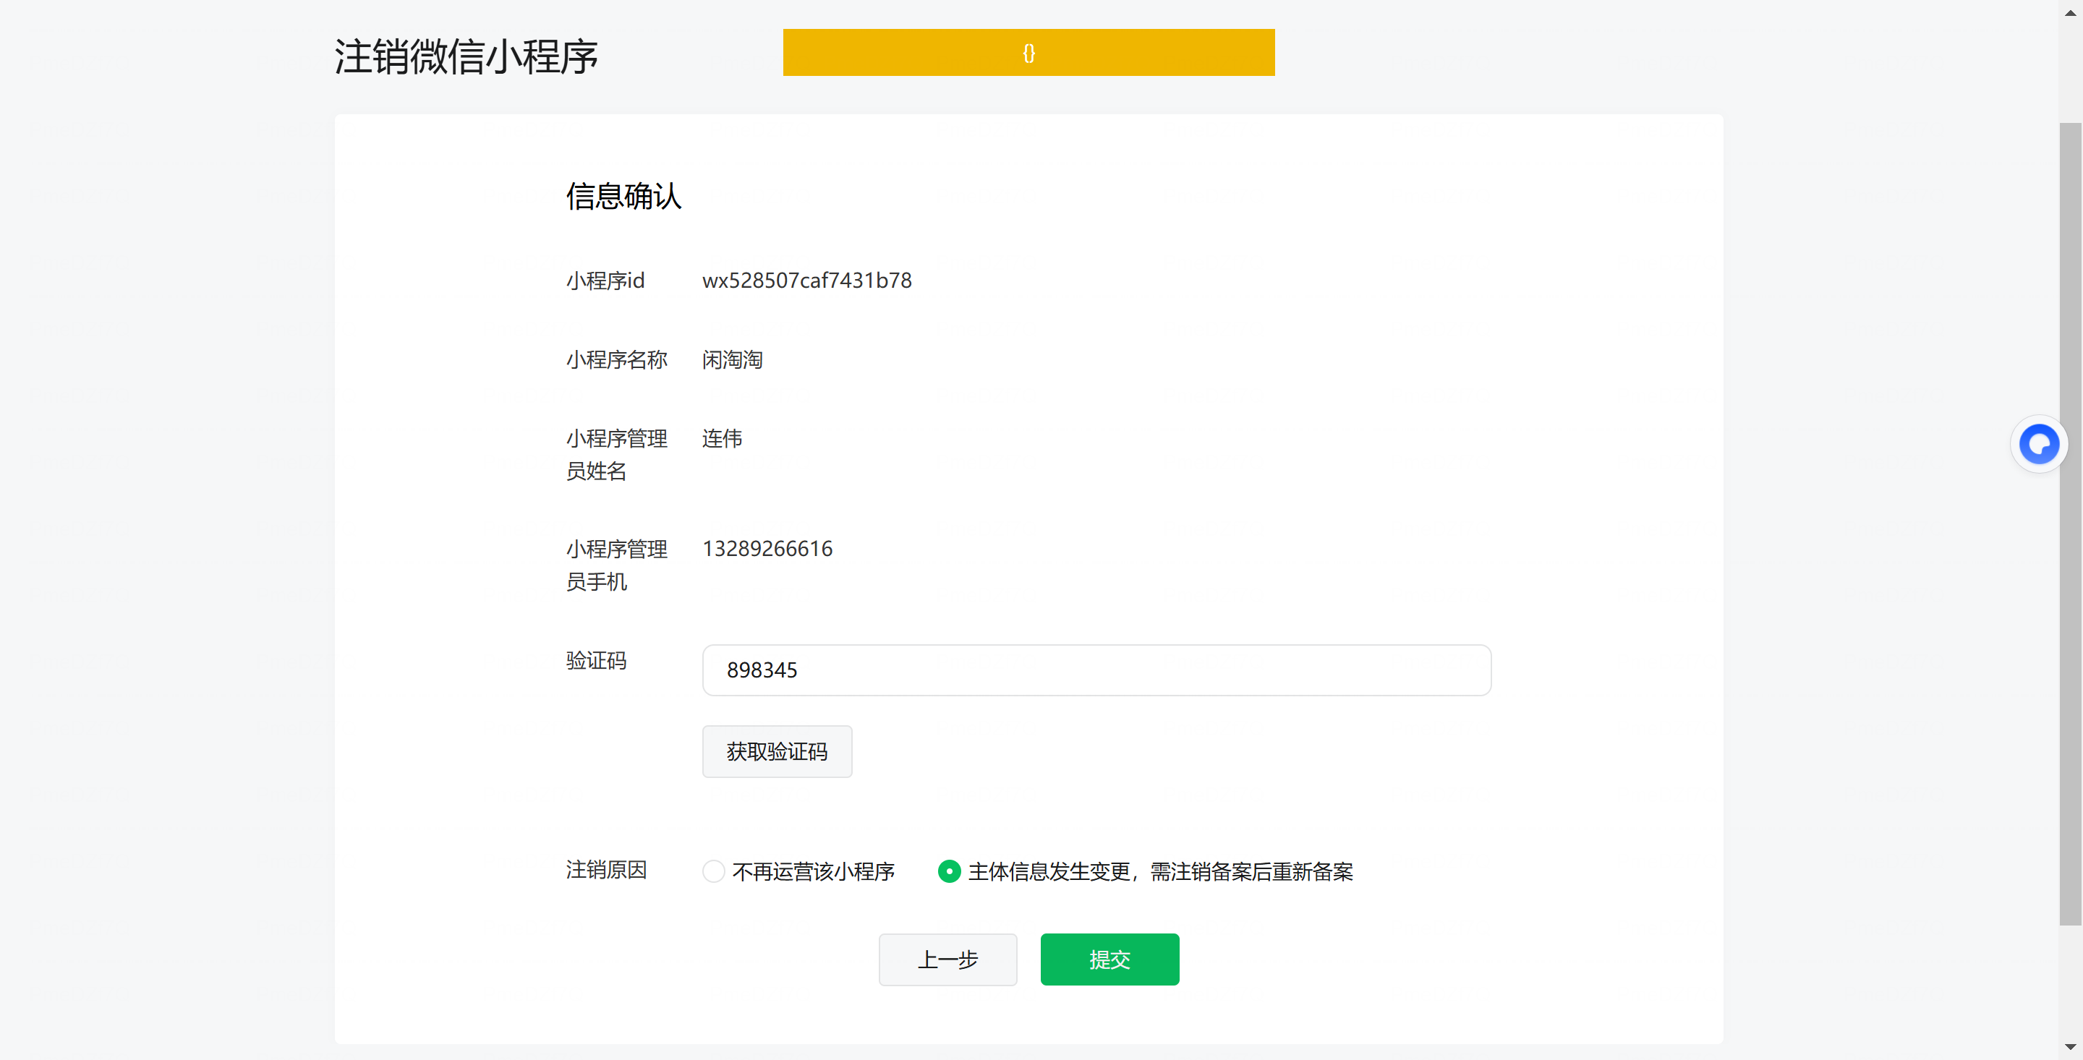Click the mini program name 闲淘淘
This screenshot has width=2083, height=1060.
(733, 360)
